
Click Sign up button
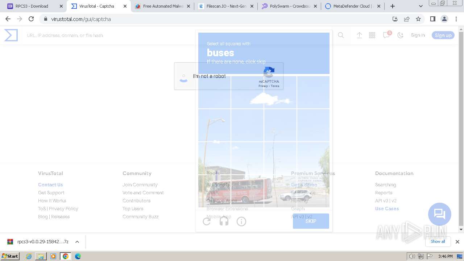[x=443, y=35]
